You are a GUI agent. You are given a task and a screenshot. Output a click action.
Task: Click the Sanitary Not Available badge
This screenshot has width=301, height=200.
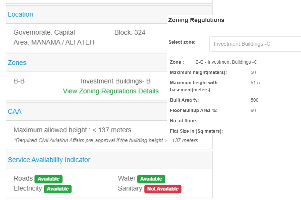click(x=163, y=189)
